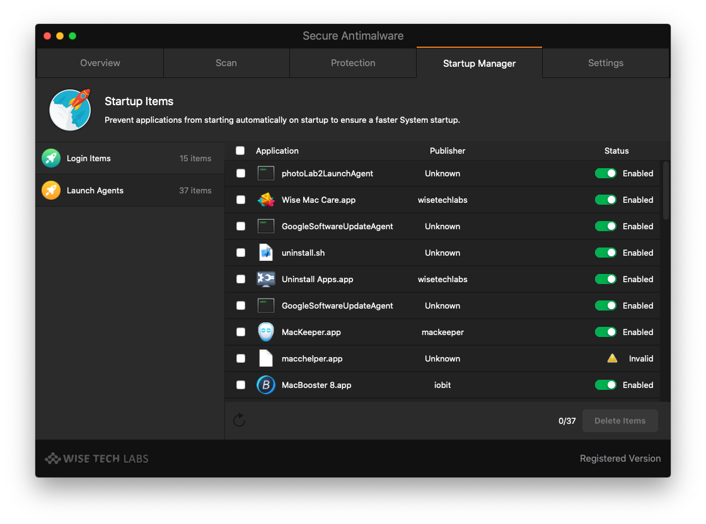706x524 pixels.
Task: Click the Startup Items heading
Action: 139,101
